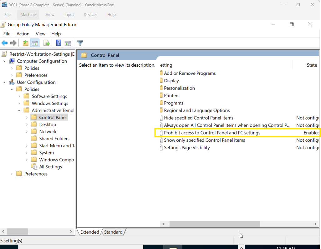Select the Network tree folder

[48, 131]
